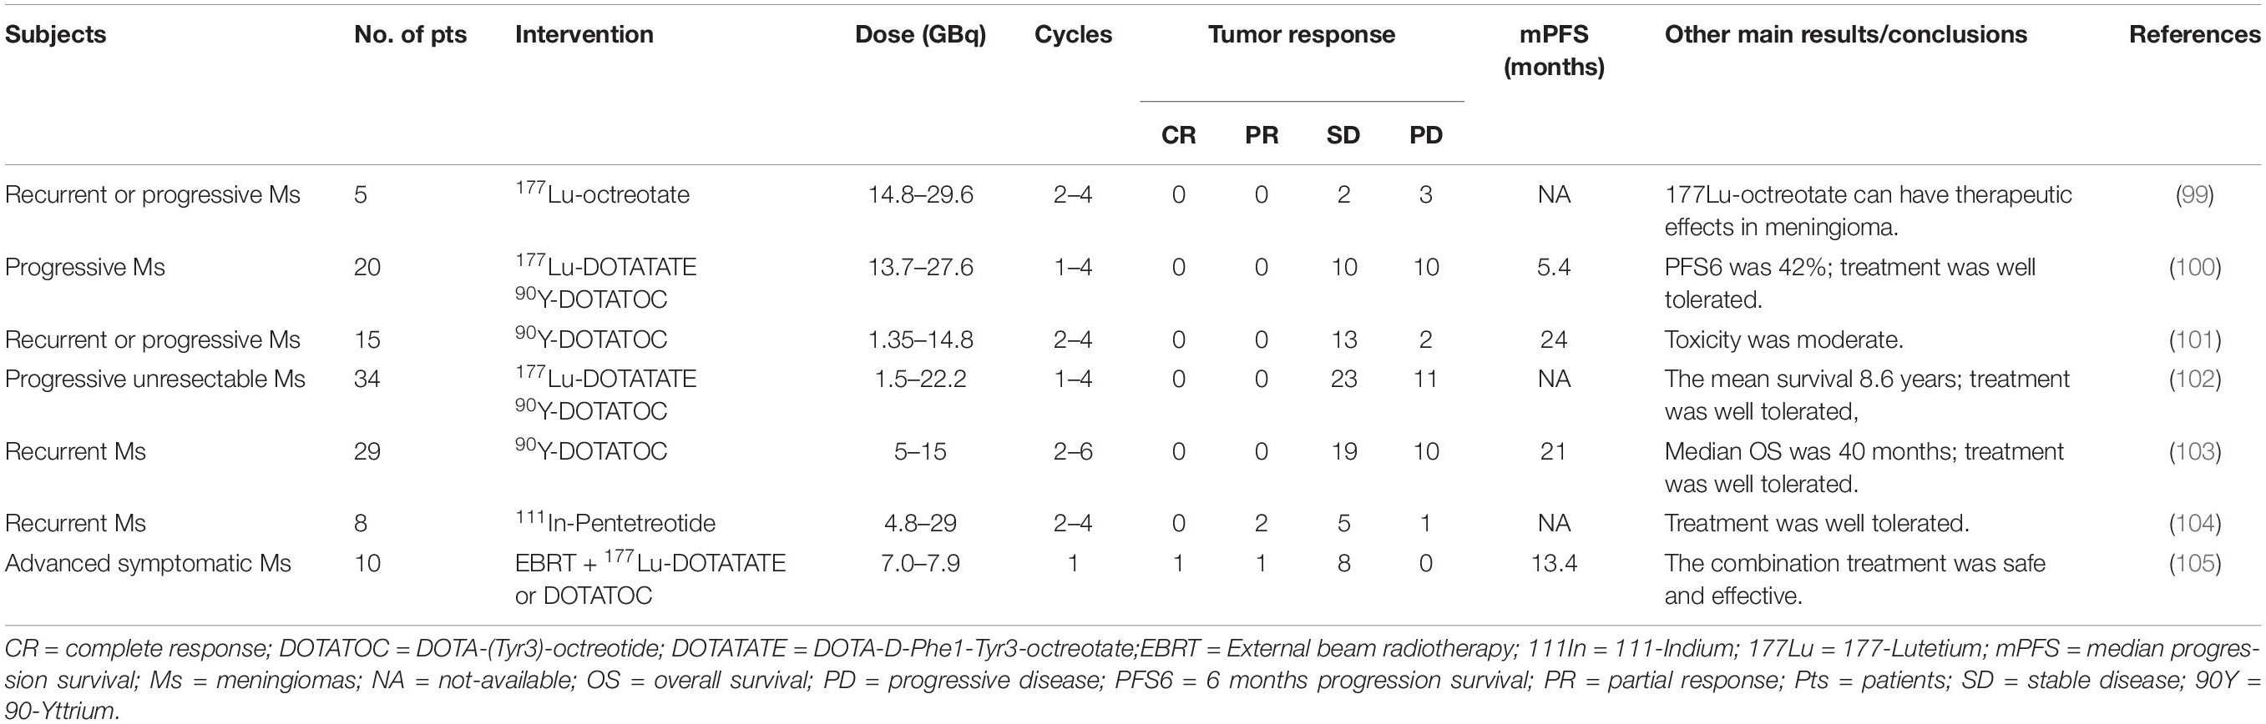Click the Subjects column header

(x=55, y=35)
